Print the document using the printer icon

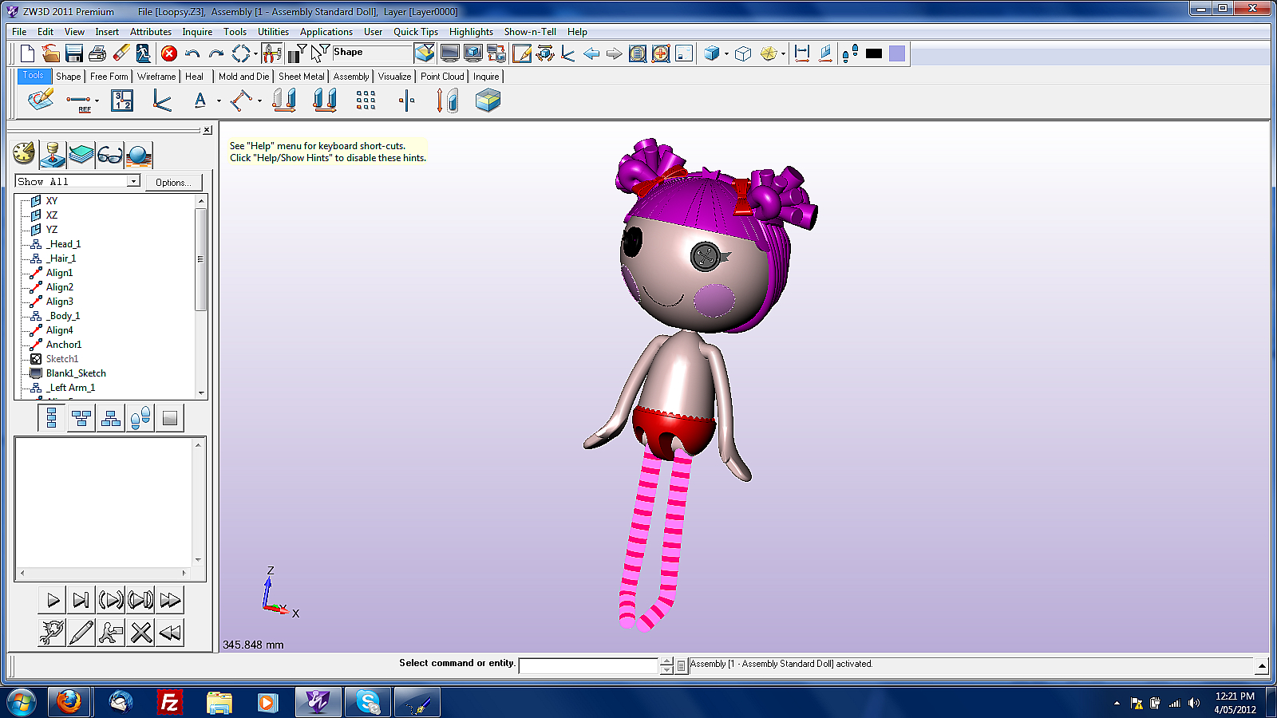97,53
